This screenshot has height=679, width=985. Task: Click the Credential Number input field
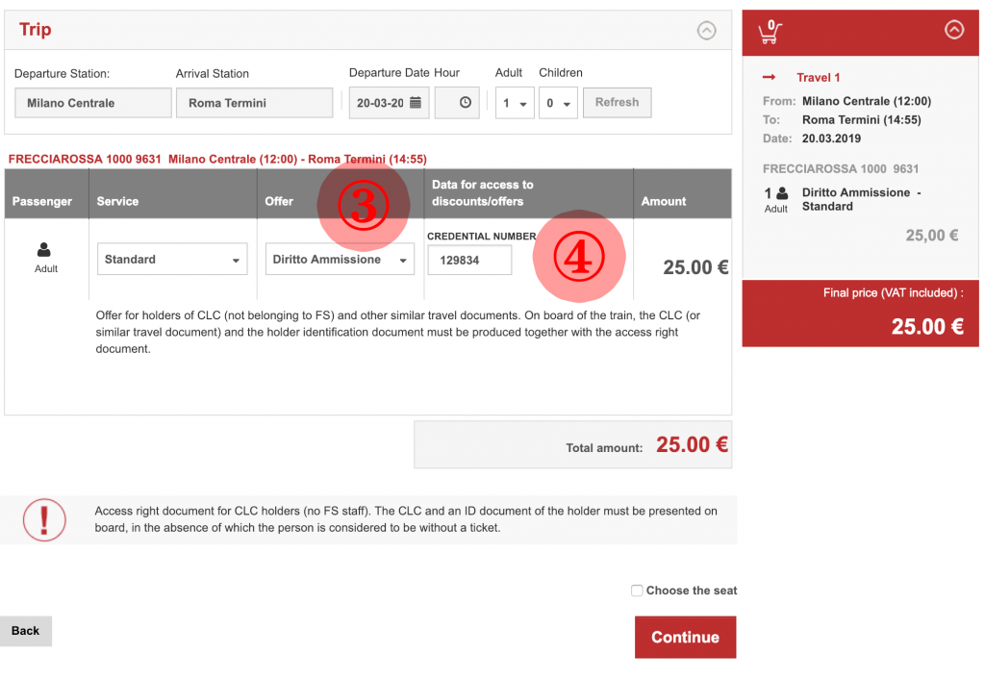pyautogui.click(x=469, y=260)
